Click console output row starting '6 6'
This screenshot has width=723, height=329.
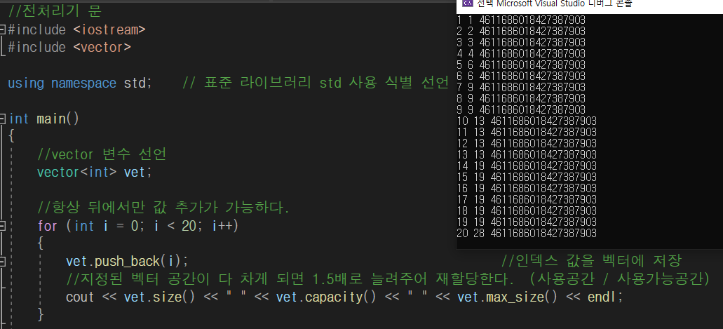521,76
